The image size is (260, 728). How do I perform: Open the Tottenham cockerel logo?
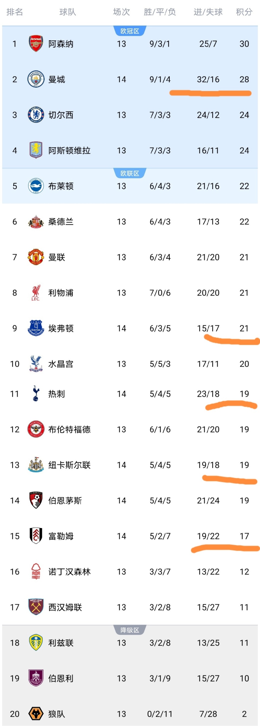click(36, 393)
